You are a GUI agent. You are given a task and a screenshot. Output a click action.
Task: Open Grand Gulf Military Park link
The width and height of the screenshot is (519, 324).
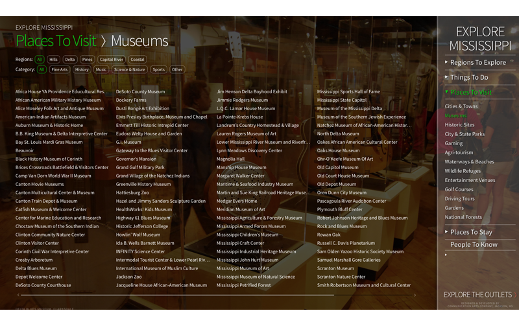tap(140, 167)
